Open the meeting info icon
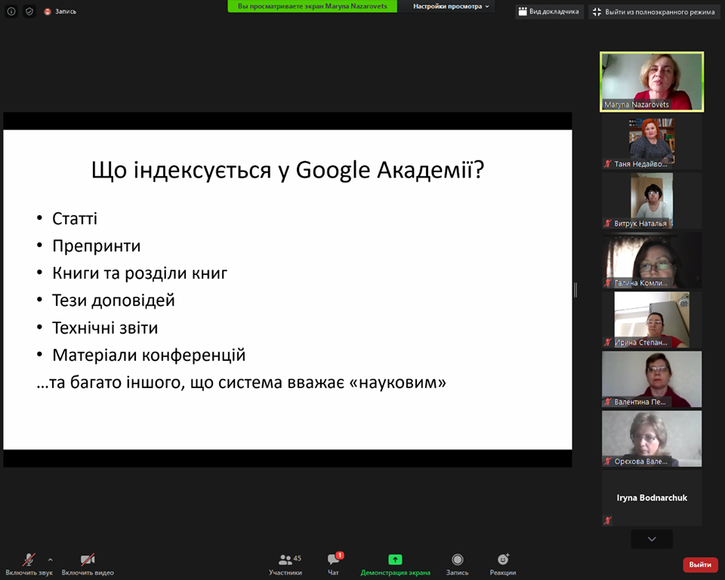The width and height of the screenshot is (725, 580). point(11,11)
